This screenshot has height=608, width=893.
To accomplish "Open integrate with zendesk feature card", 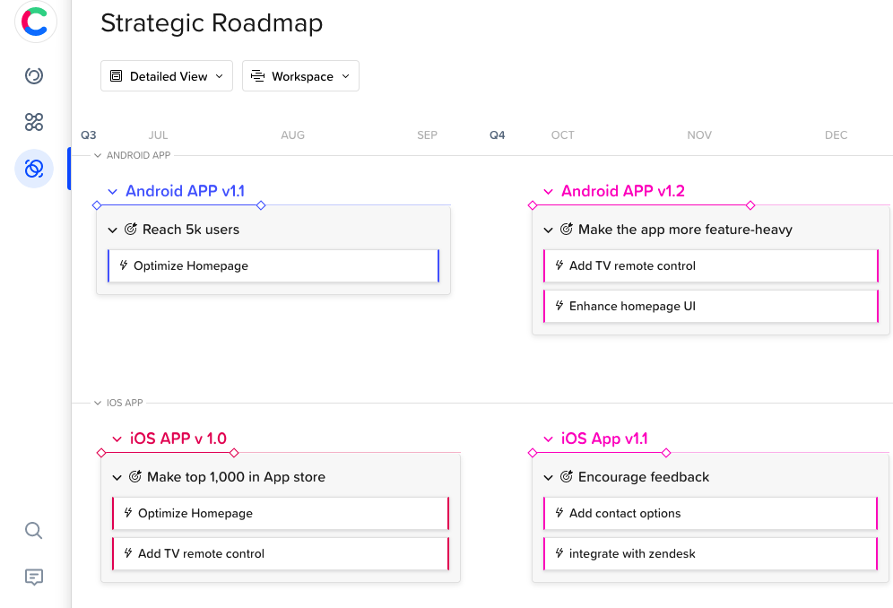I will click(x=711, y=553).
